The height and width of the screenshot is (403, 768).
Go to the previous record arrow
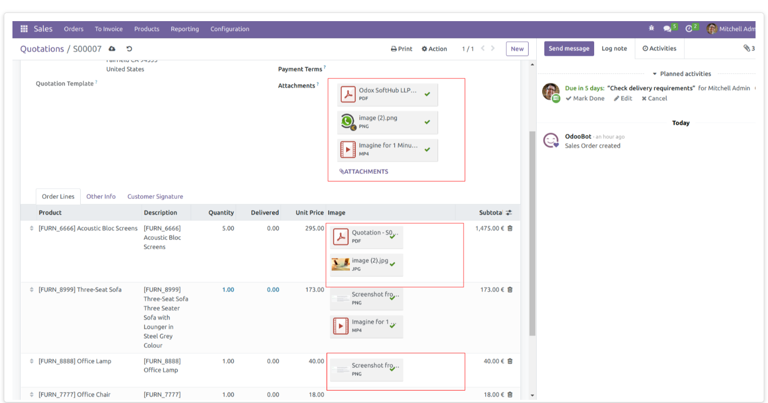tap(483, 48)
